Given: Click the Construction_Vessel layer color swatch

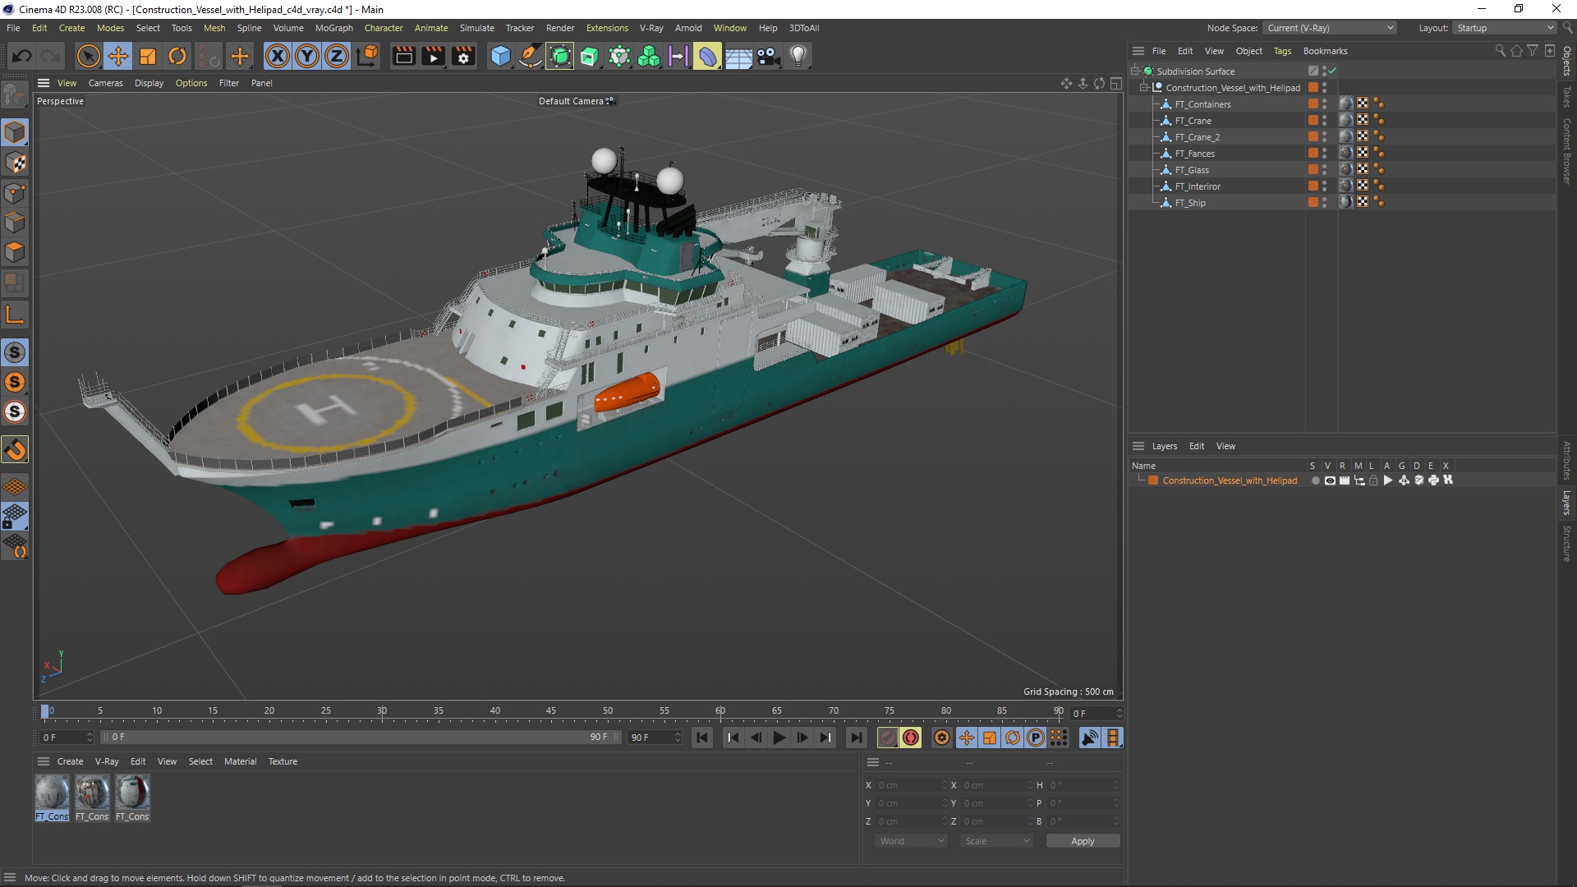Looking at the screenshot, I should [1153, 480].
